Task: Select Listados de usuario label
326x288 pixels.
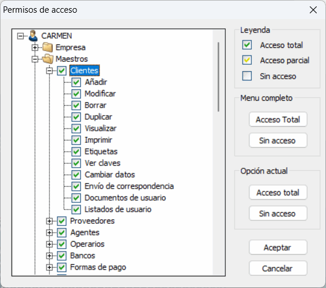Action: point(118,209)
